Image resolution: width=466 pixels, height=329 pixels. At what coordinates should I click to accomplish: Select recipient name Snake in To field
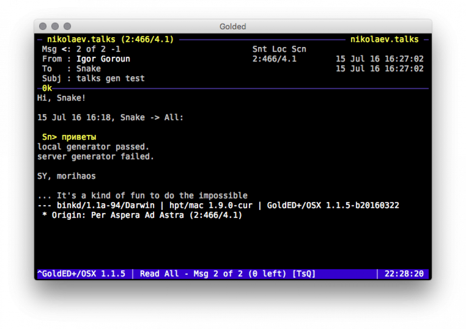pos(89,69)
